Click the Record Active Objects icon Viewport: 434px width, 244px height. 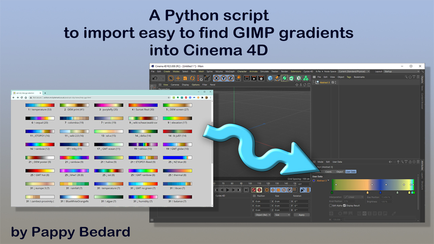(x=254, y=190)
